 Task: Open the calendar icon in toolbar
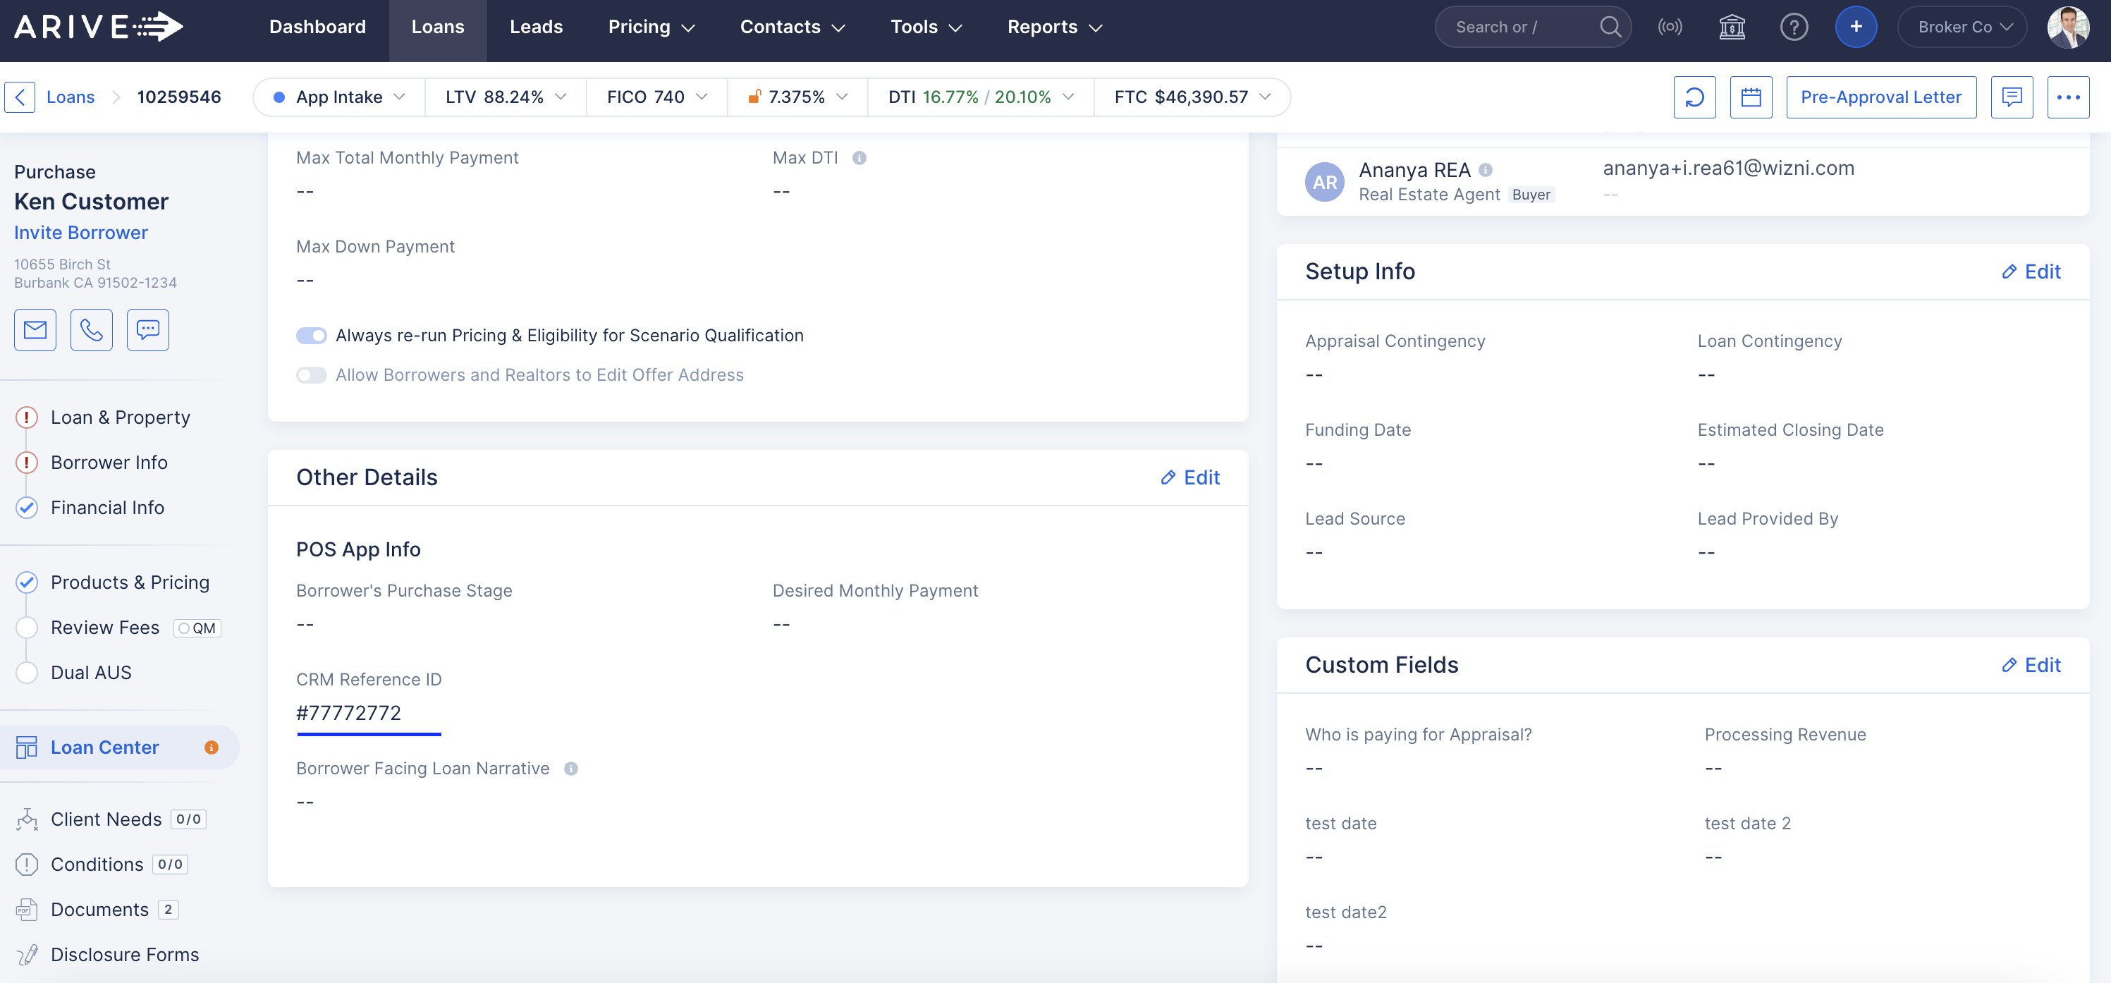1751,97
